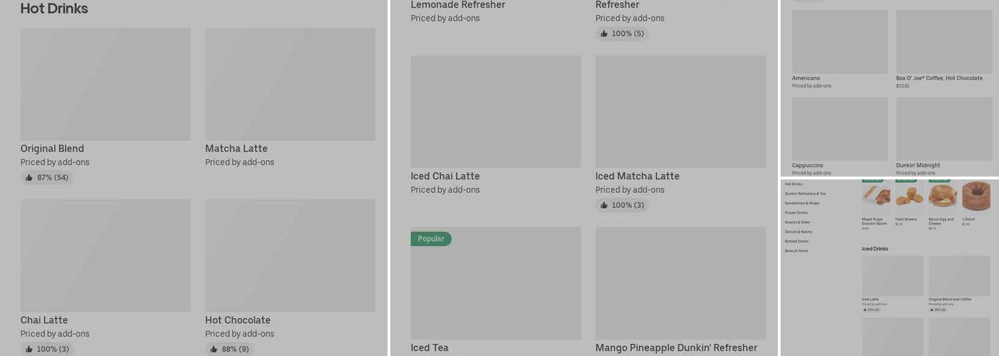Open the Frozen Drinks category
The width and height of the screenshot is (999, 356).
coord(796,213)
